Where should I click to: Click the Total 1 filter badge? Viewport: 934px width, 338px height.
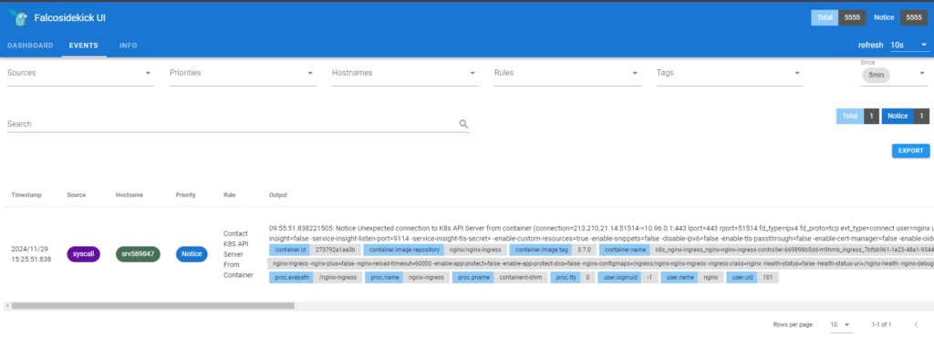pyautogui.click(x=857, y=116)
